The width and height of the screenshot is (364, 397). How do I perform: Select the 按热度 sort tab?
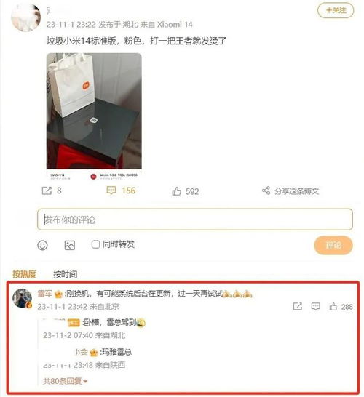[x=24, y=274]
